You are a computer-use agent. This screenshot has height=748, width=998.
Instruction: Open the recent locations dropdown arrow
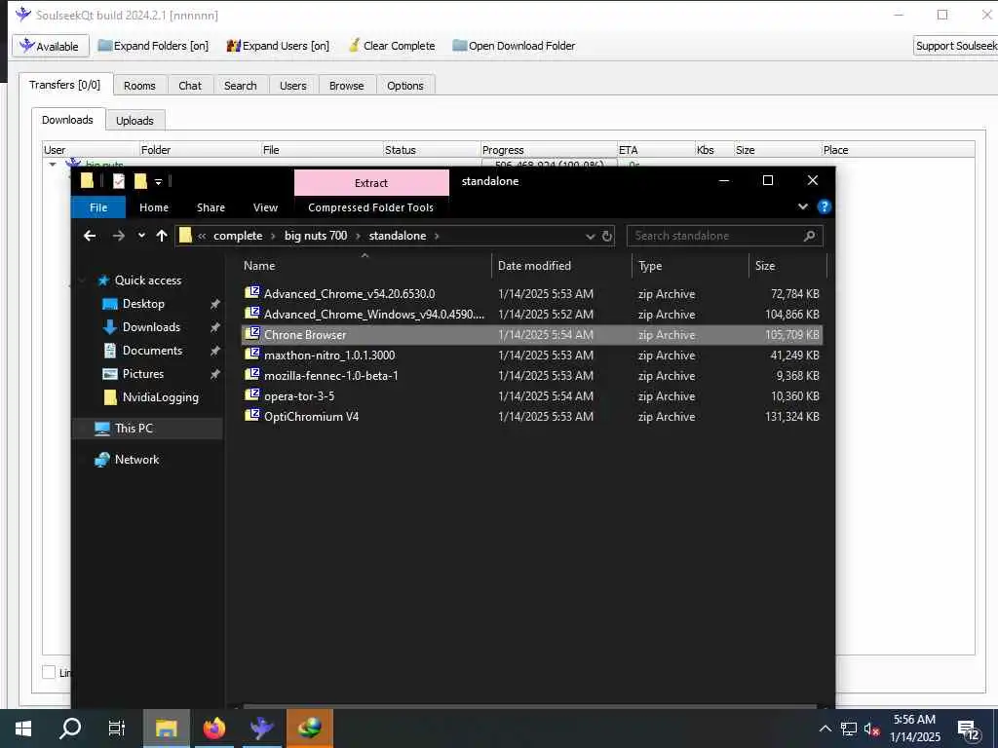(141, 236)
